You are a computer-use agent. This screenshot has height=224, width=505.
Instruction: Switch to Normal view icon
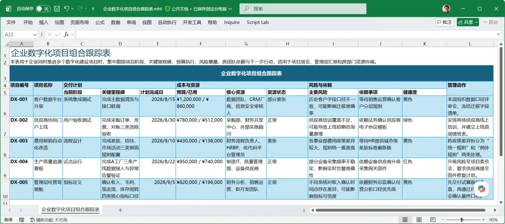[x=404, y=220]
